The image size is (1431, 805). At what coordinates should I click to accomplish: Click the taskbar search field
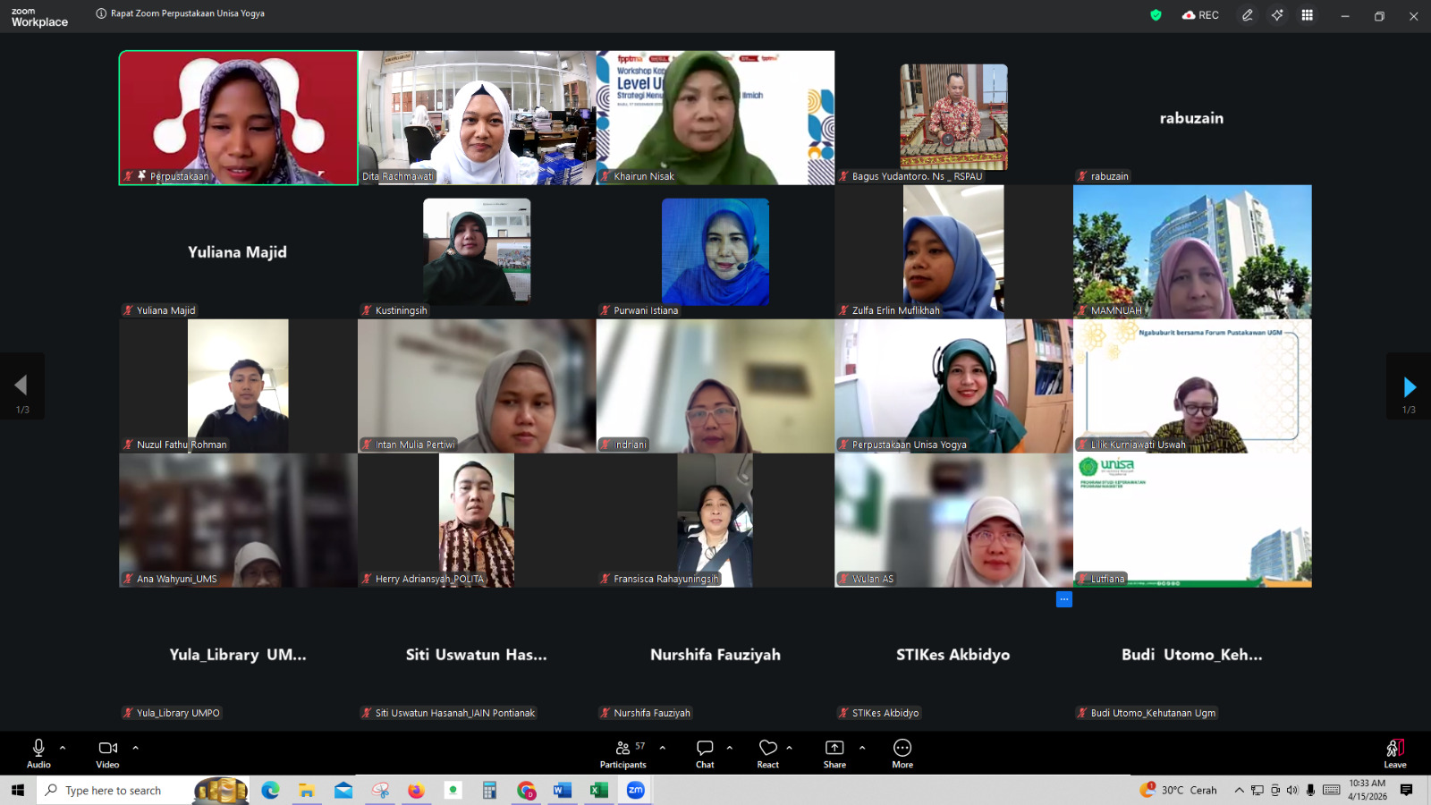pyautogui.click(x=116, y=790)
